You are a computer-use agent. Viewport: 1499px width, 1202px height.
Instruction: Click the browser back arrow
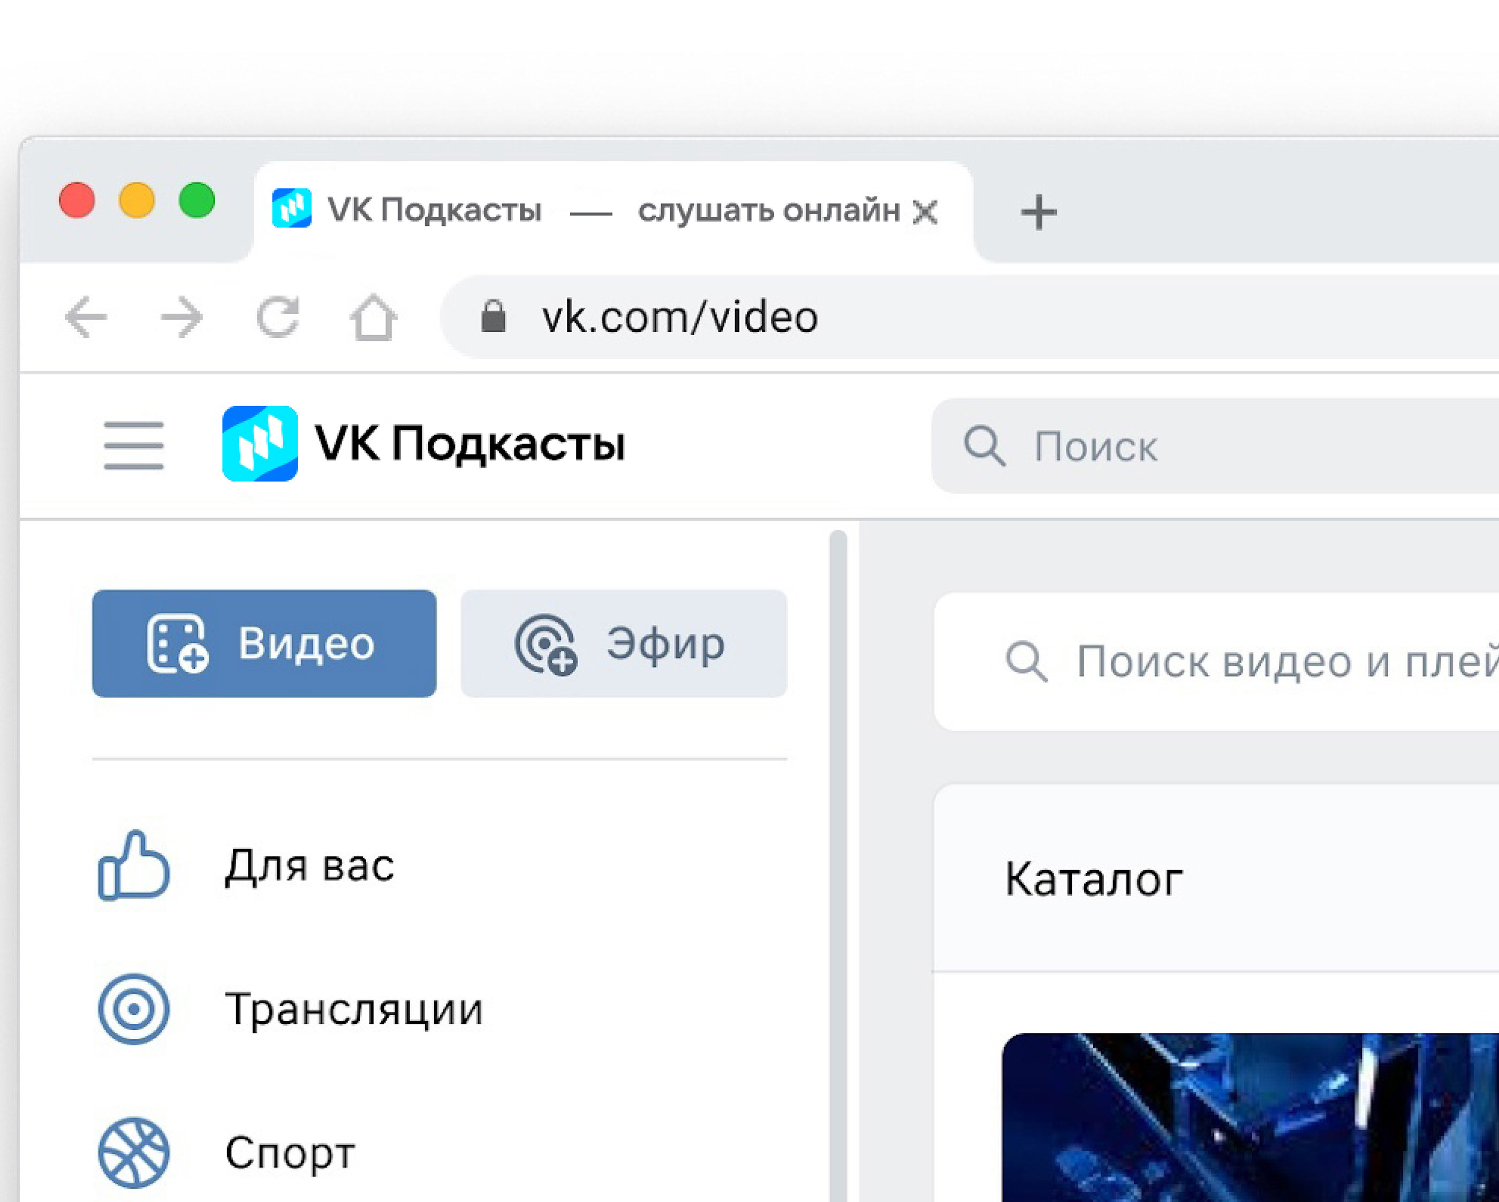(86, 317)
